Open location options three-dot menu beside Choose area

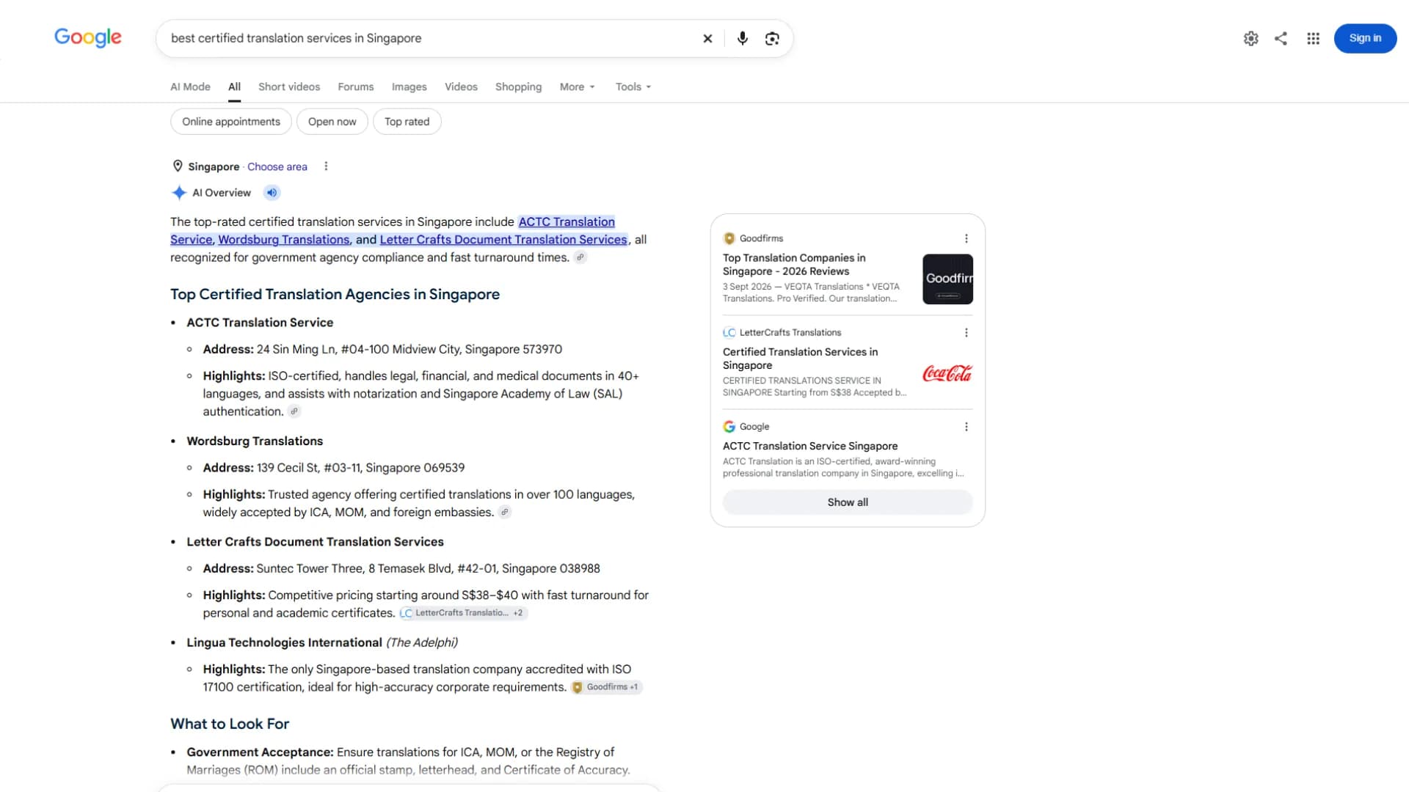(326, 166)
